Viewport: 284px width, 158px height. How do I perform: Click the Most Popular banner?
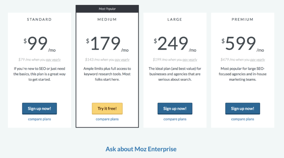pyautogui.click(x=107, y=9)
